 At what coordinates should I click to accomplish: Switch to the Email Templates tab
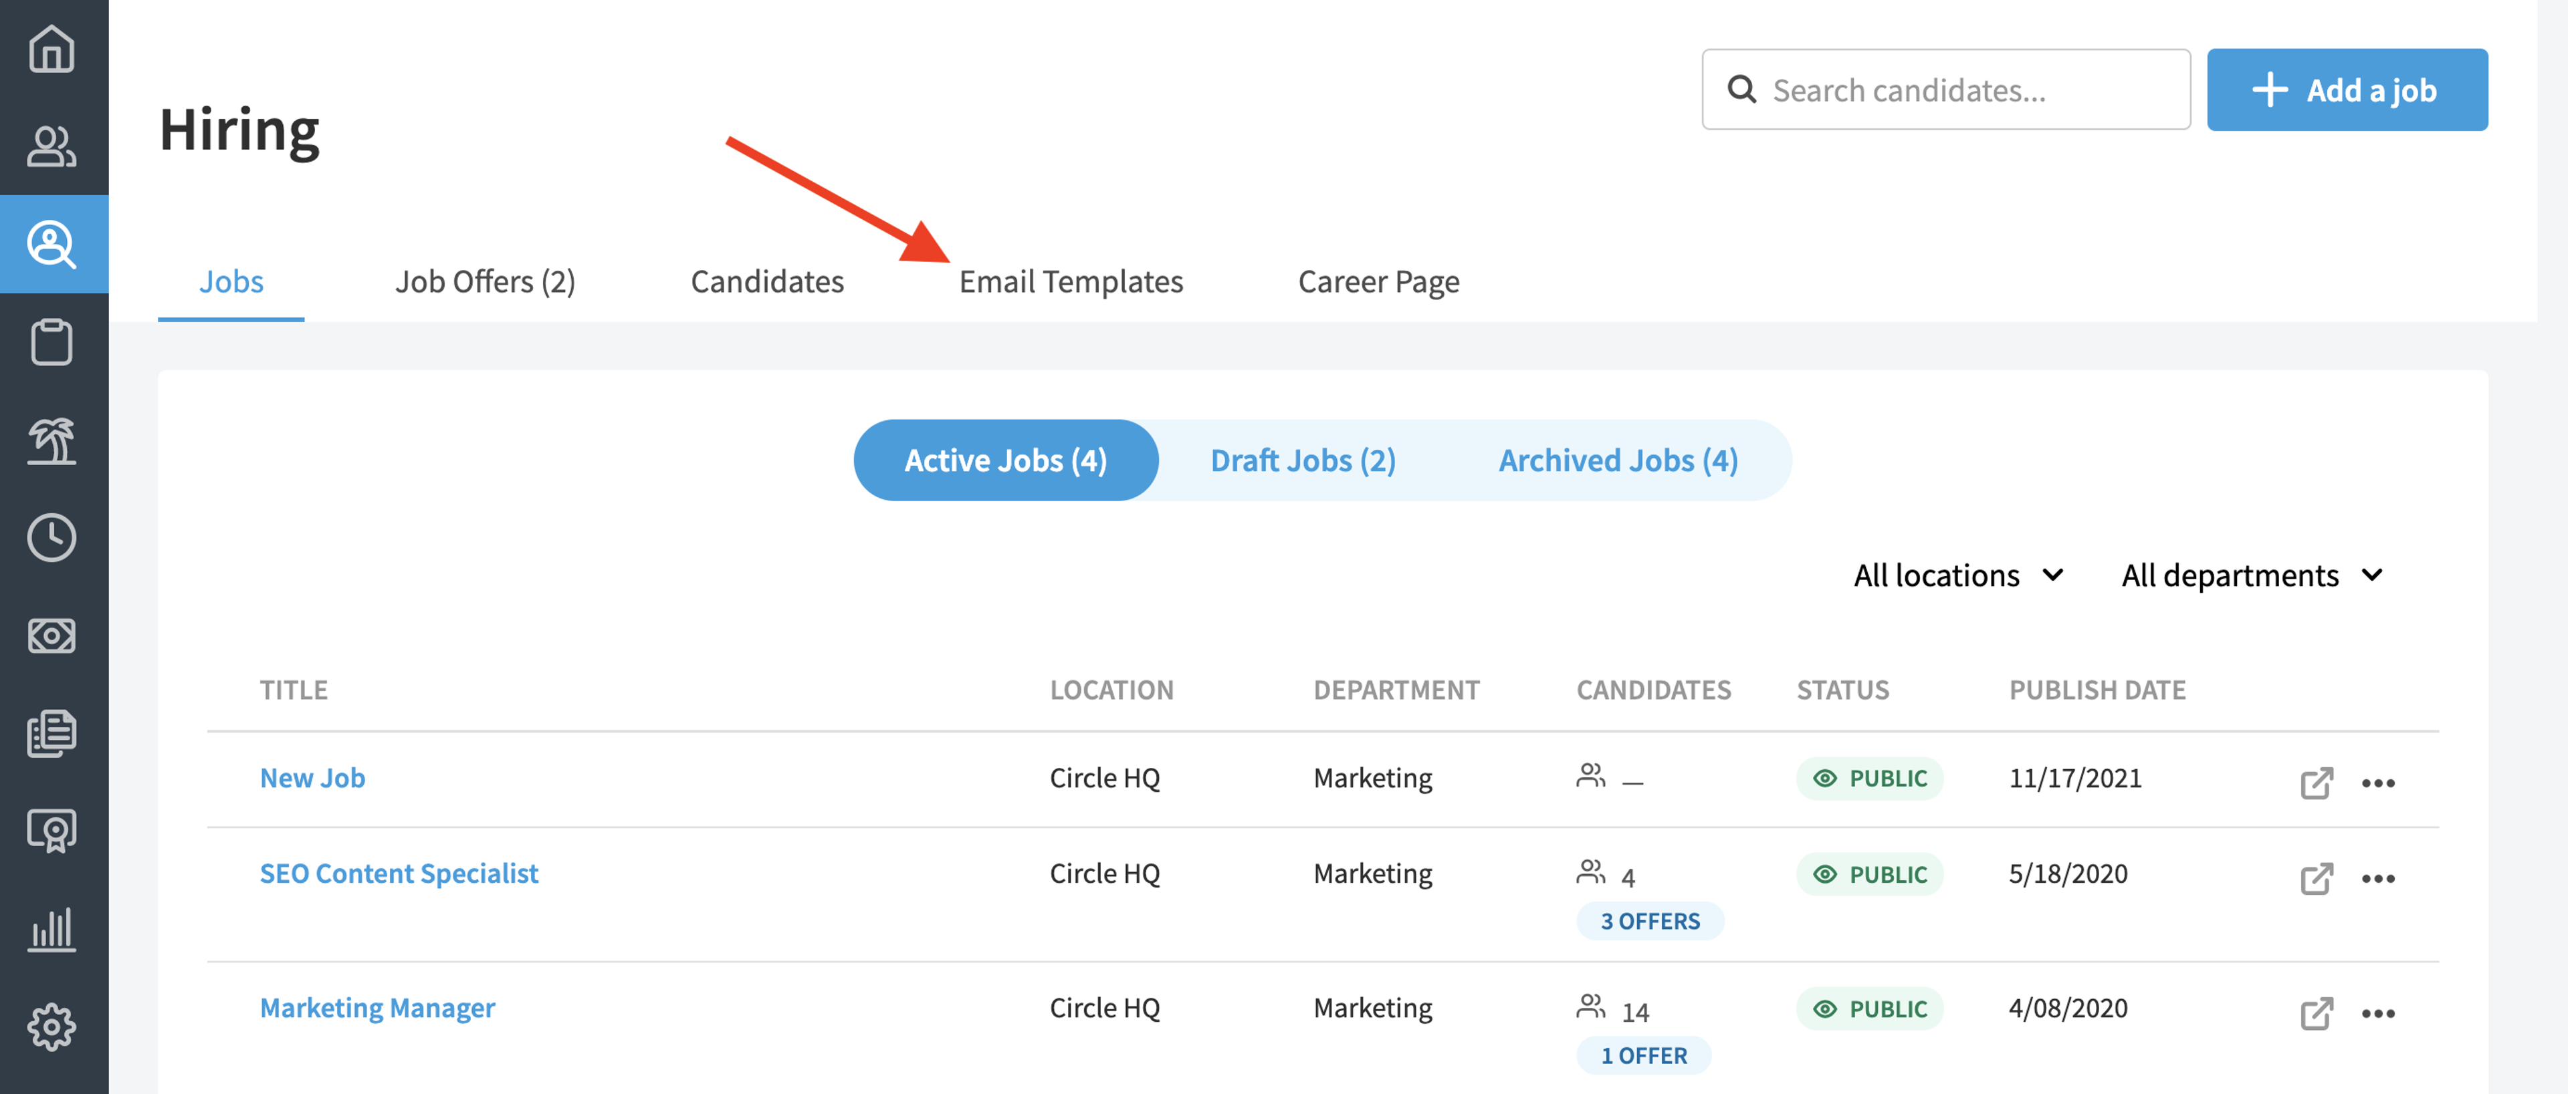coord(1071,281)
